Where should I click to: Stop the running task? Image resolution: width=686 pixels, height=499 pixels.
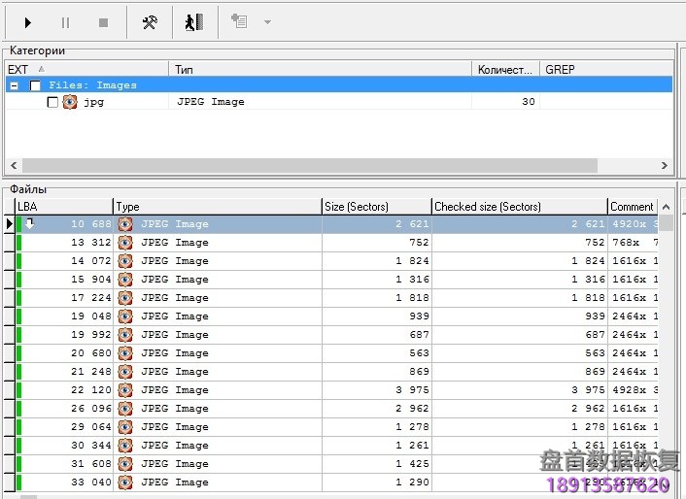click(103, 22)
